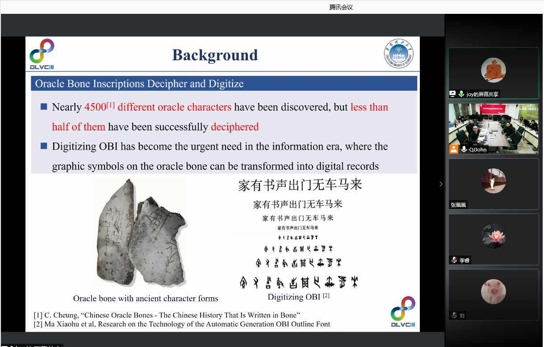
Task: Select 张珮珮's round profile avatar
Action: (493, 181)
